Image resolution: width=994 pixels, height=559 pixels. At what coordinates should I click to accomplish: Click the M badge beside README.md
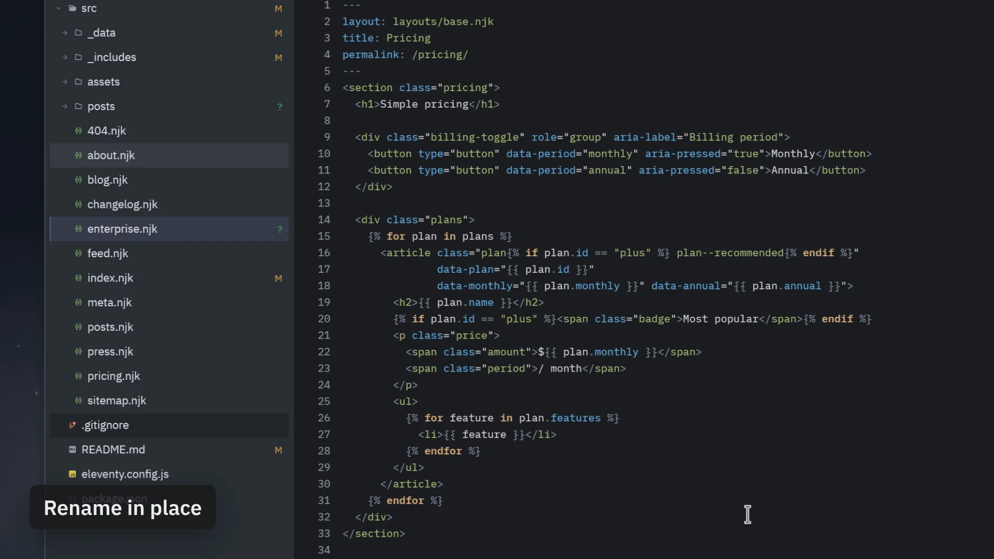coord(279,450)
